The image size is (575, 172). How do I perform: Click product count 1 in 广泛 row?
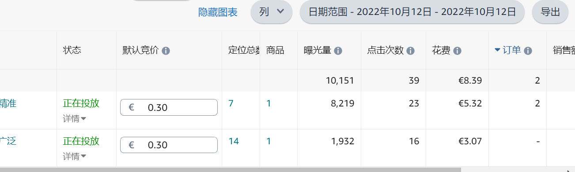click(x=269, y=141)
